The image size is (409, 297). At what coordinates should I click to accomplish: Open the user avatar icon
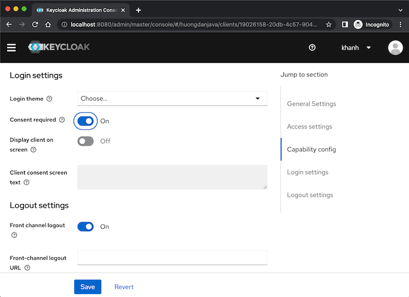[395, 47]
